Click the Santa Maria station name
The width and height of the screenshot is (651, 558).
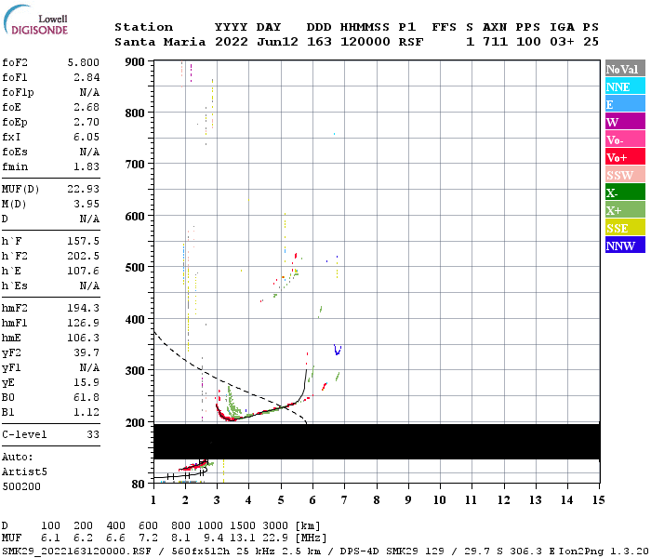coord(160,42)
